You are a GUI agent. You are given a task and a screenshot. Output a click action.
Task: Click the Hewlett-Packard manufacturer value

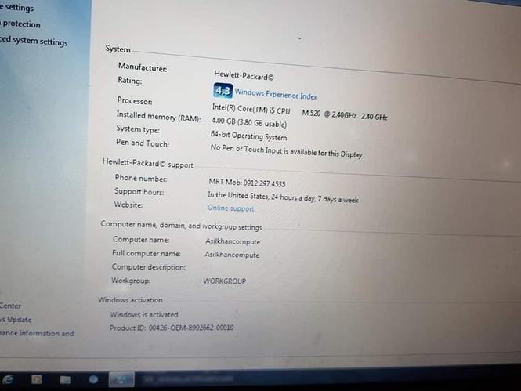(x=244, y=75)
